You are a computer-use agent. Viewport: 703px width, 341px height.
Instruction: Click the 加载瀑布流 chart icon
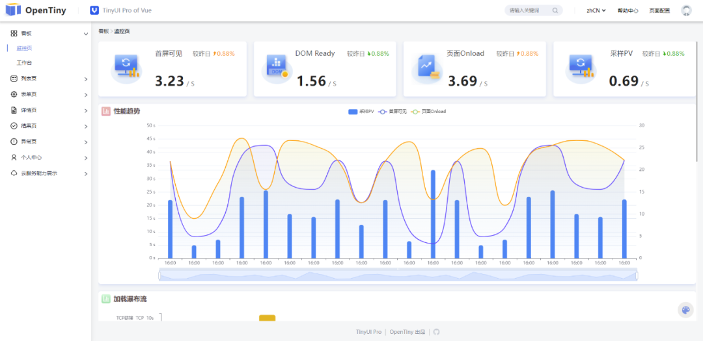pyautogui.click(x=106, y=299)
